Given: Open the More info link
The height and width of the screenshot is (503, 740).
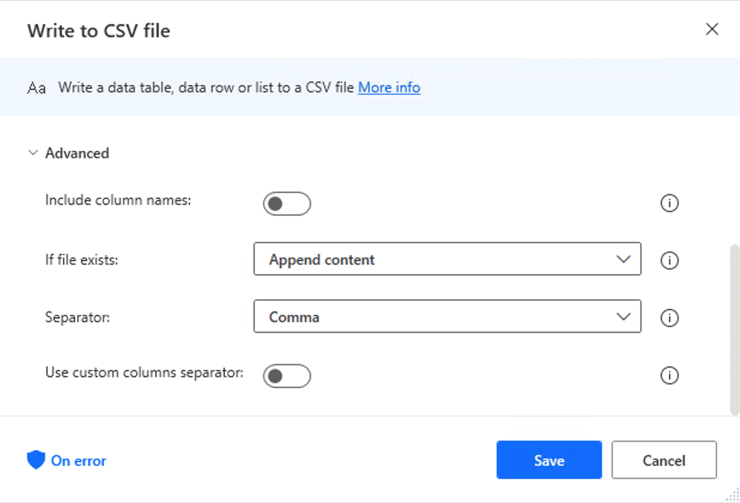Looking at the screenshot, I should (x=389, y=88).
